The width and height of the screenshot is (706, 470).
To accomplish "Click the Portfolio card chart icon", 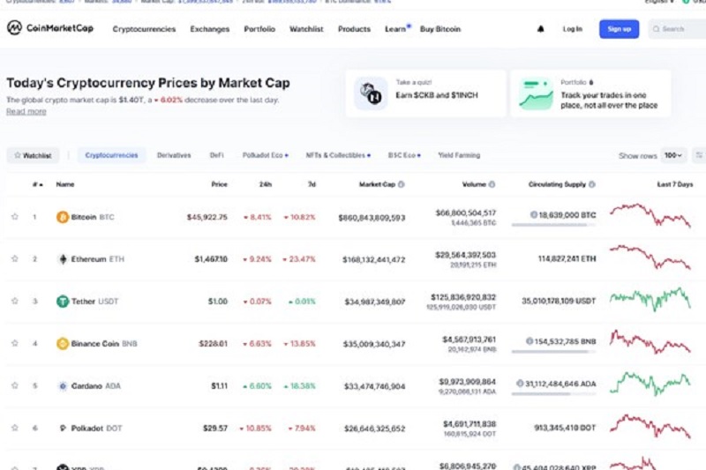I will coord(536,93).
